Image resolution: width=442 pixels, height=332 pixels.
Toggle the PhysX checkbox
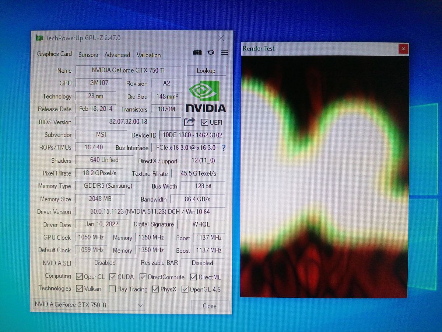tap(155, 289)
